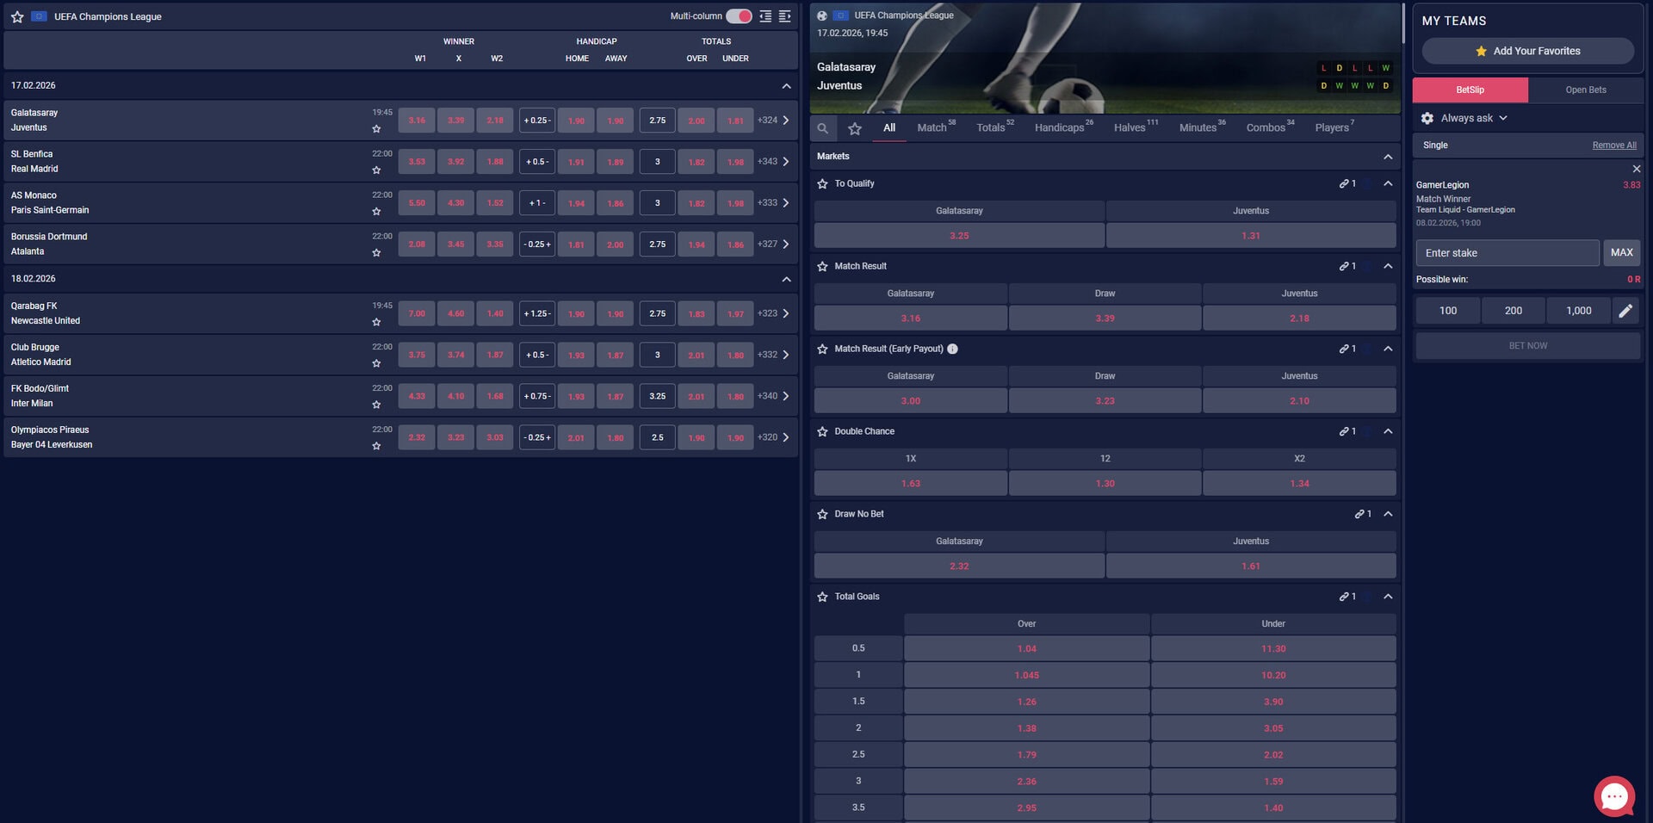This screenshot has width=1653, height=823.
Task: Open more markets arrow for Olympiacos match +320
Action: (786, 437)
